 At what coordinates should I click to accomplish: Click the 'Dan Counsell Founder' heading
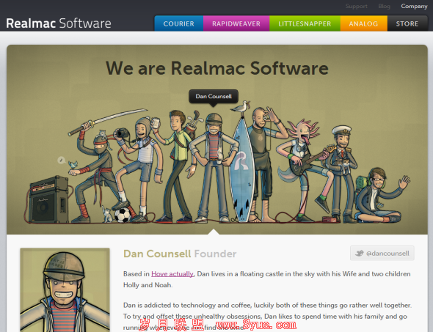(180, 254)
